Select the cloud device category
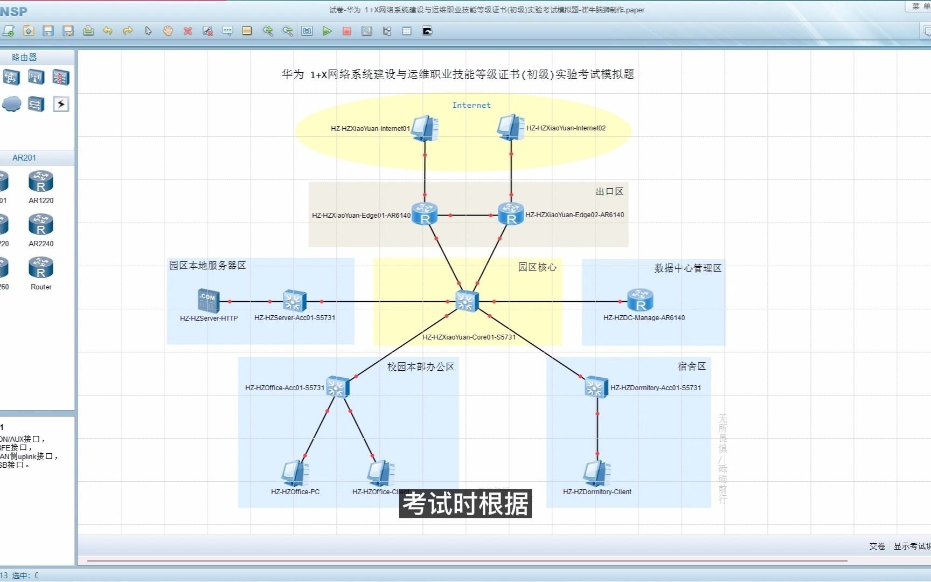The height and width of the screenshot is (582, 931). click(x=11, y=103)
